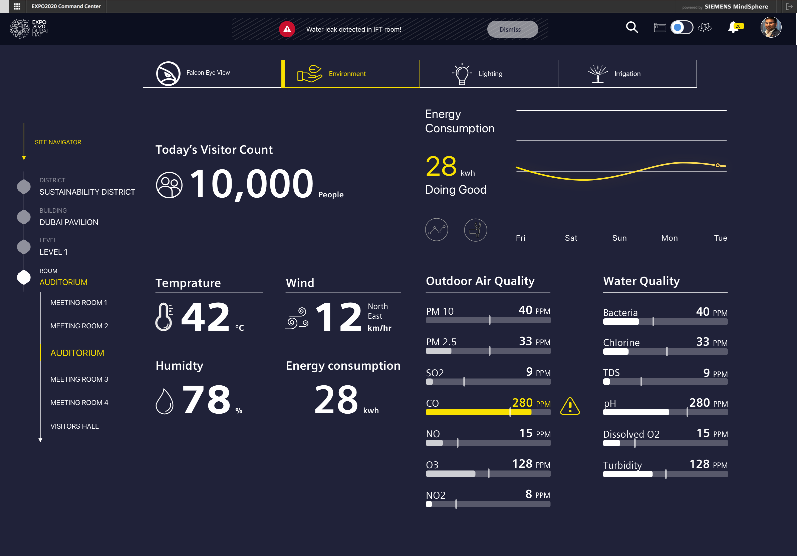Select the analytics trend icon under Energy Consumption

click(436, 230)
